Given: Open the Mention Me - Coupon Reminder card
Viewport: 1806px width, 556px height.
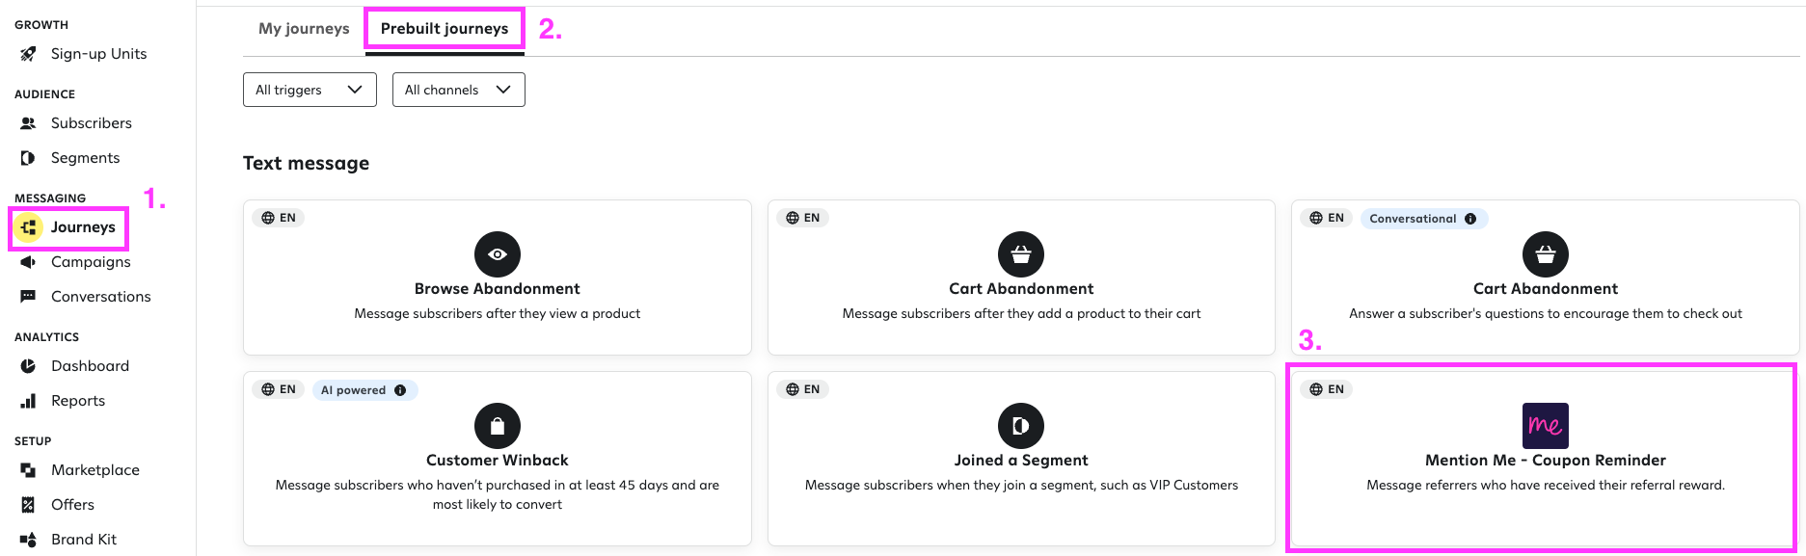Looking at the screenshot, I should [x=1545, y=457].
